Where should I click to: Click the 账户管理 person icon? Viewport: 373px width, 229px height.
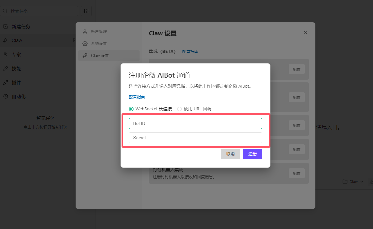pyautogui.click(x=85, y=31)
